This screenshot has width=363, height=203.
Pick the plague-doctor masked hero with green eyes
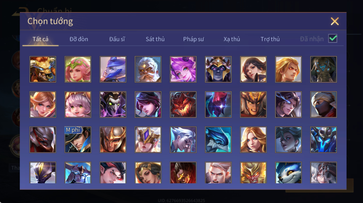coord(113,104)
